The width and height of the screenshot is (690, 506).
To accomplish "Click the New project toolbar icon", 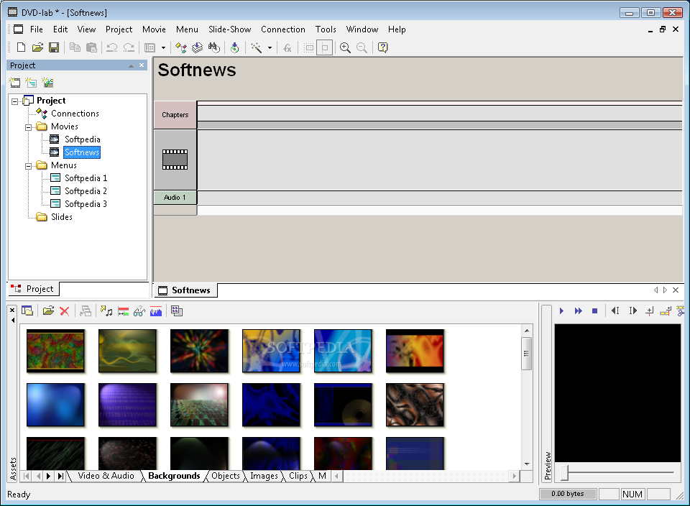I will (21, 47).
